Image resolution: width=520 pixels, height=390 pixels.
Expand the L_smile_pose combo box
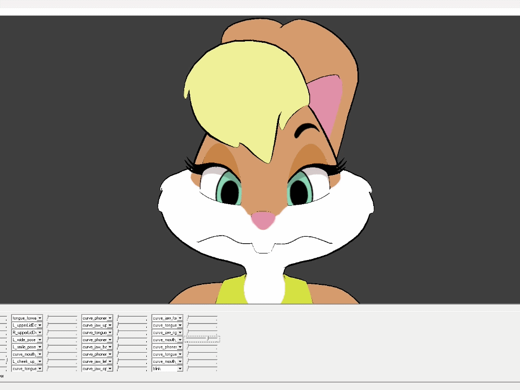click(x=27, y=347)
